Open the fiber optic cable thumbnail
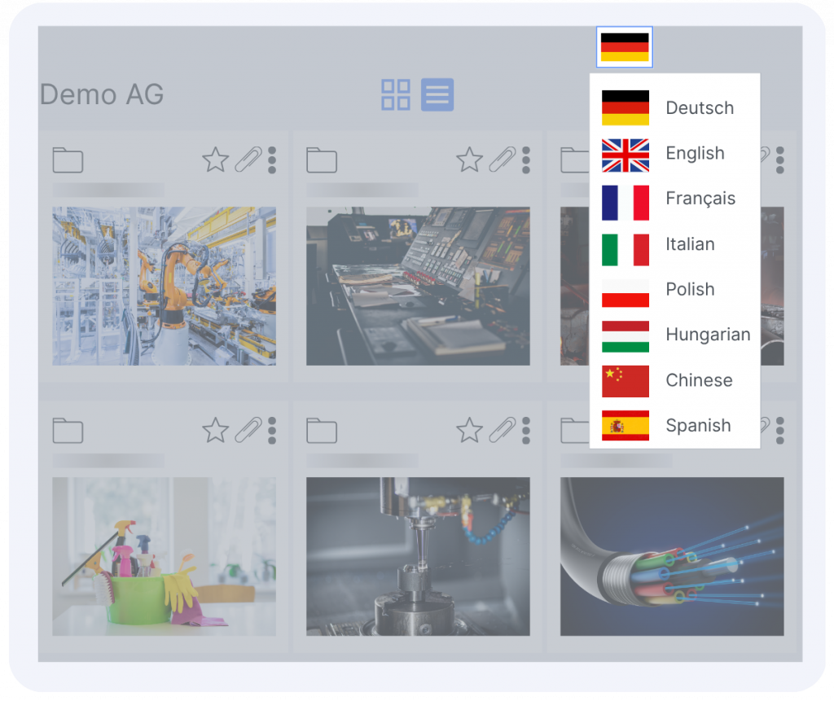Image resolution: width=834 pixels, height=701 pixels. click(x=672, y=556)
